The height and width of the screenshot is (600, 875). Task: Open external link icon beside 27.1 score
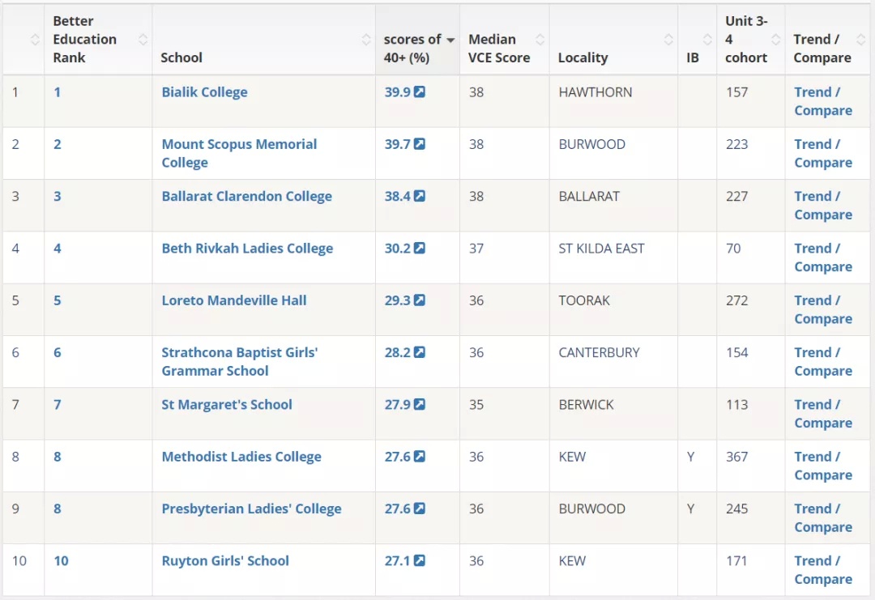coord(419,560)
